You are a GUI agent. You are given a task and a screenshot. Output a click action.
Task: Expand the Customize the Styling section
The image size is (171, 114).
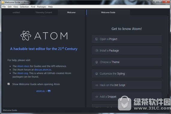coord(127,73)
